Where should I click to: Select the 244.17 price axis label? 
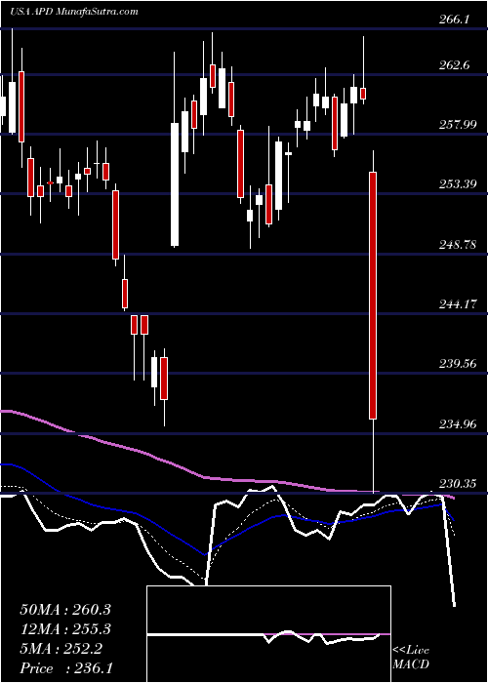click(457, 303)
